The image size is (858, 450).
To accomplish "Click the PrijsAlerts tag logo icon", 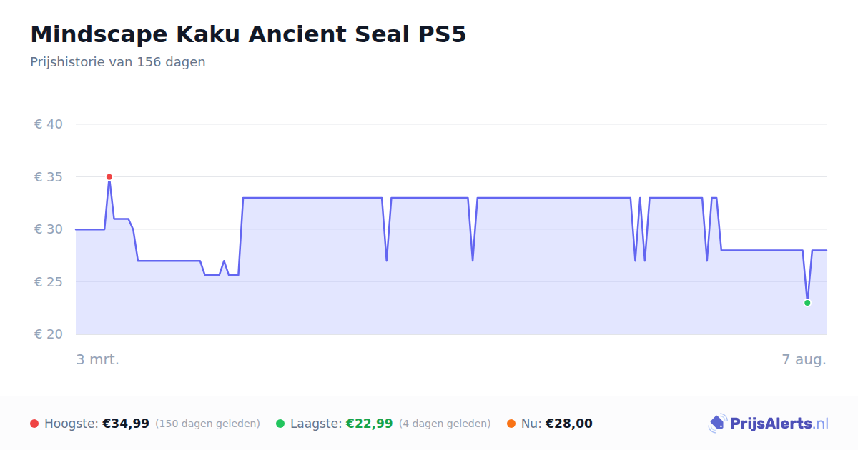I will 717,424.
